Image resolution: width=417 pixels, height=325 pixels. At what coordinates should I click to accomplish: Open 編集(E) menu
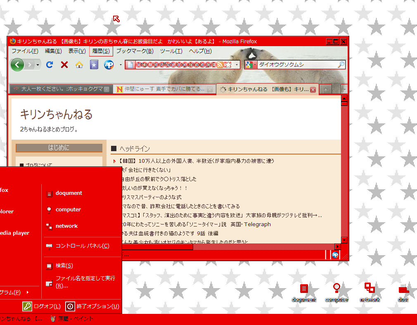click(53, 51)
